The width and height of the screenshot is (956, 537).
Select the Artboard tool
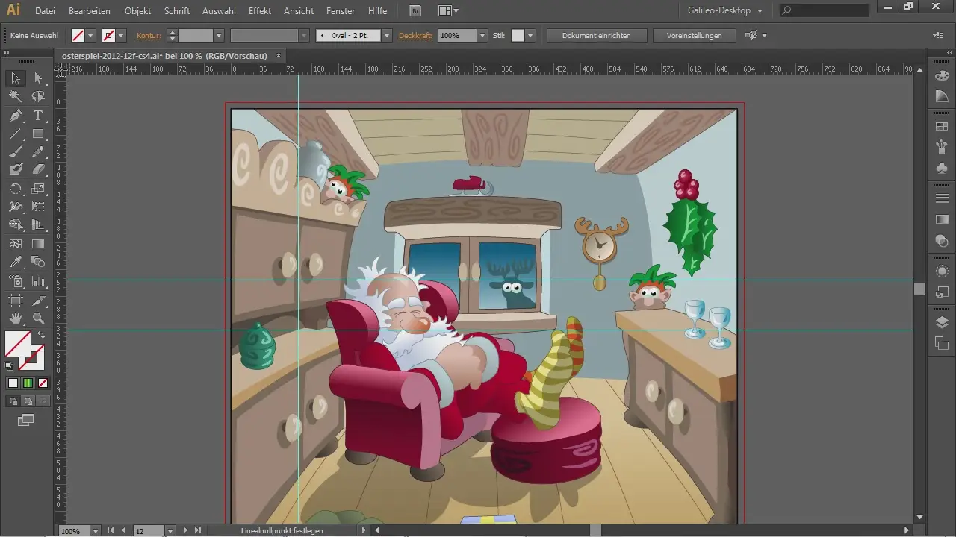[x=16, y=301]
